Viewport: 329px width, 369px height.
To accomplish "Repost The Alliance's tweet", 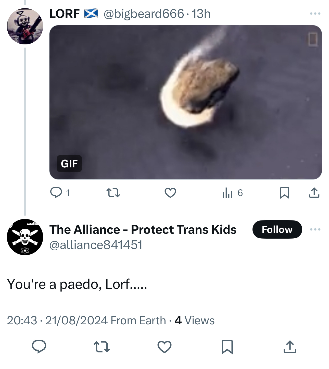I will 102,347.
